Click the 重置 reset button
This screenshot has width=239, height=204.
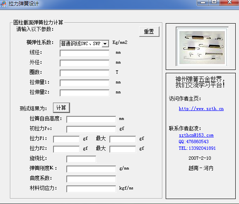pos(149,32)
